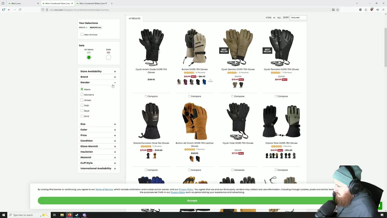Remove the Men's selection with the x
Viewport: 387px width, 218px height.
point(86,28)
